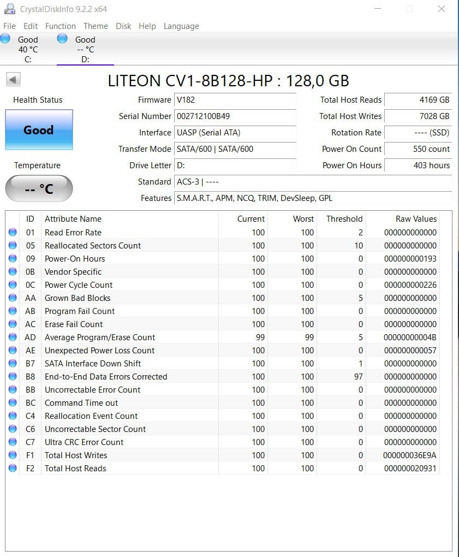Click the status orb for Uncorrectable Error Count
Viewport: 459px width, 557px height.
tap(13, 390)
